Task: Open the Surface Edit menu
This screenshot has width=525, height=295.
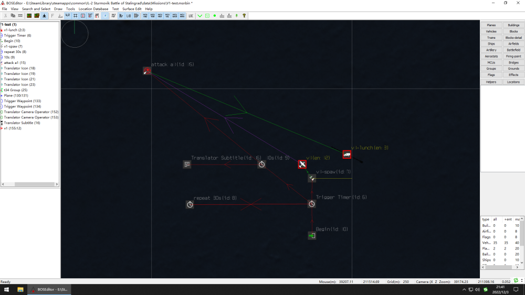Action: tap(132, 9)
